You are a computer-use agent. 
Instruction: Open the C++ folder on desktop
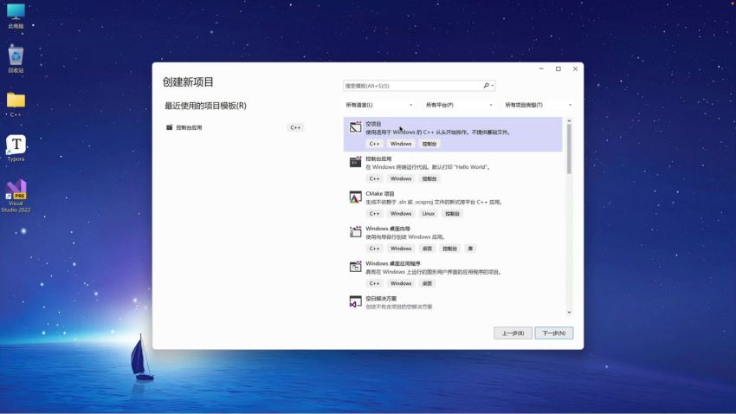pyautogui.click(x=16, y=102)
